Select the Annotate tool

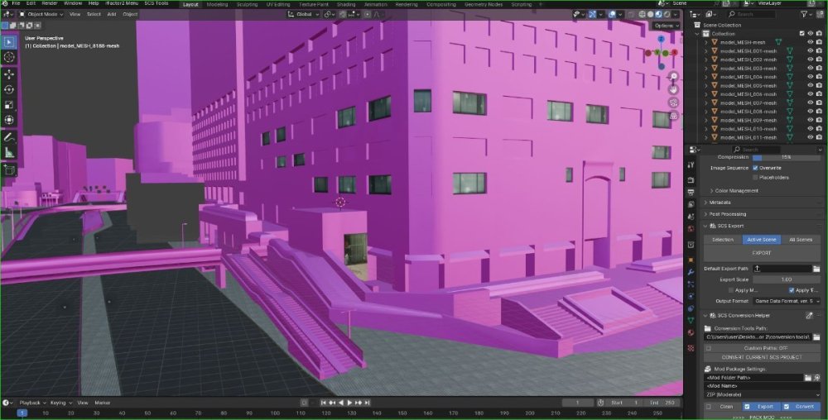[9, 137]
